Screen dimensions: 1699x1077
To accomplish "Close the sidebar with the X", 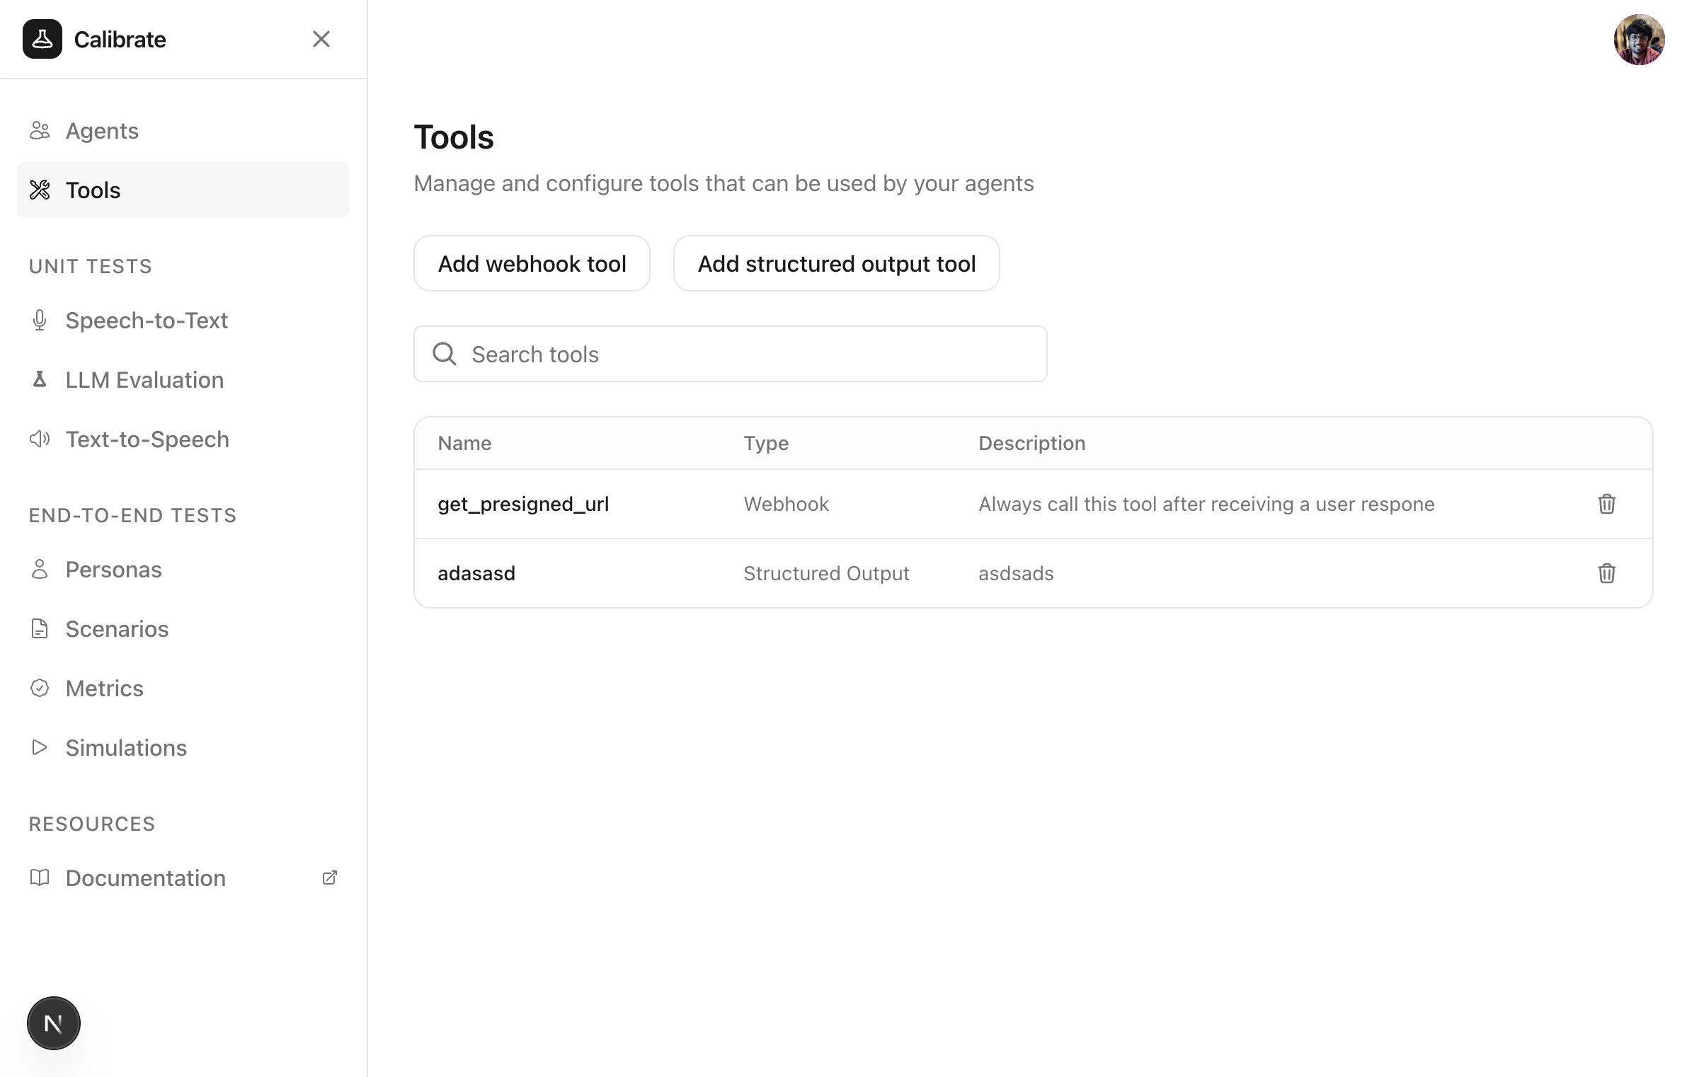I will point(322,39).
